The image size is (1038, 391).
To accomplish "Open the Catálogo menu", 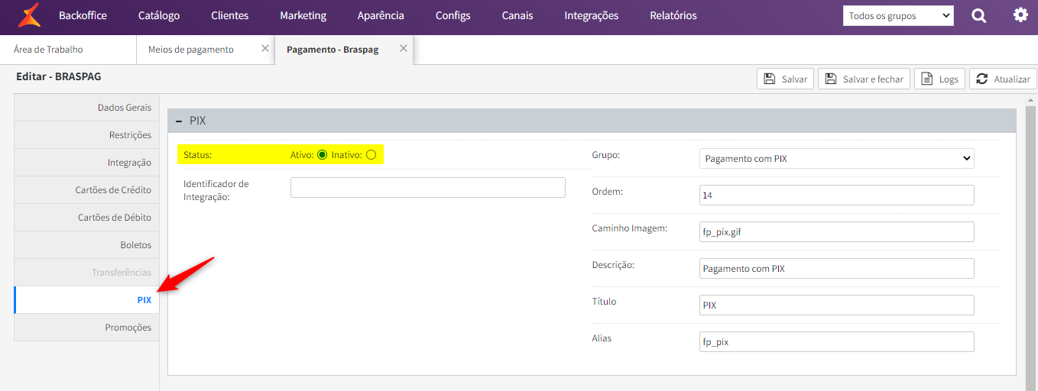I will tap(159, 15).
